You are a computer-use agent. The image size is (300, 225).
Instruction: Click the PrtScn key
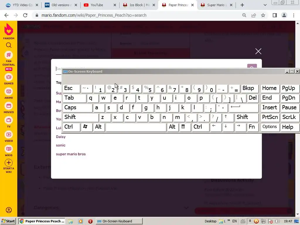[x=270, y=117]
